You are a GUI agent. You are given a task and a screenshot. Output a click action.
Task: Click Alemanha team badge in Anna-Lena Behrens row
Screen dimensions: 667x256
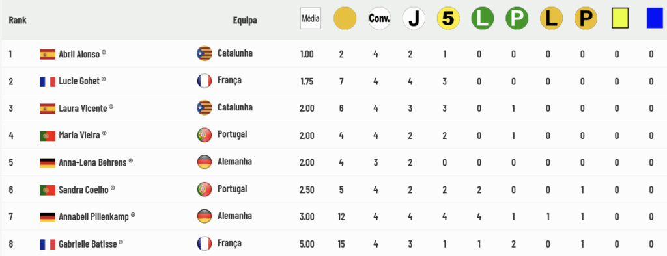click(205, 162)
